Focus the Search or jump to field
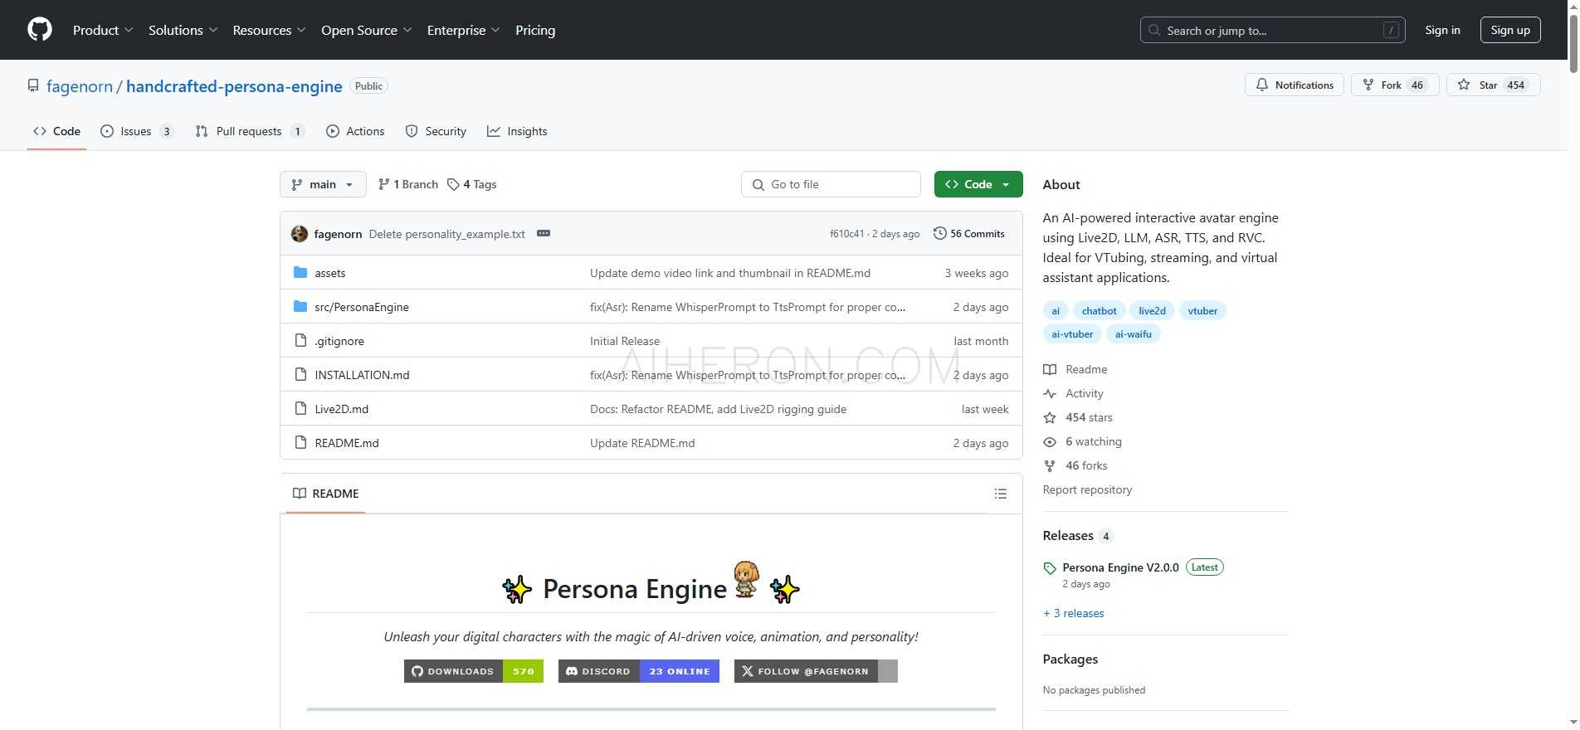Screen dimensions: 1580x730 (1273, 30)
